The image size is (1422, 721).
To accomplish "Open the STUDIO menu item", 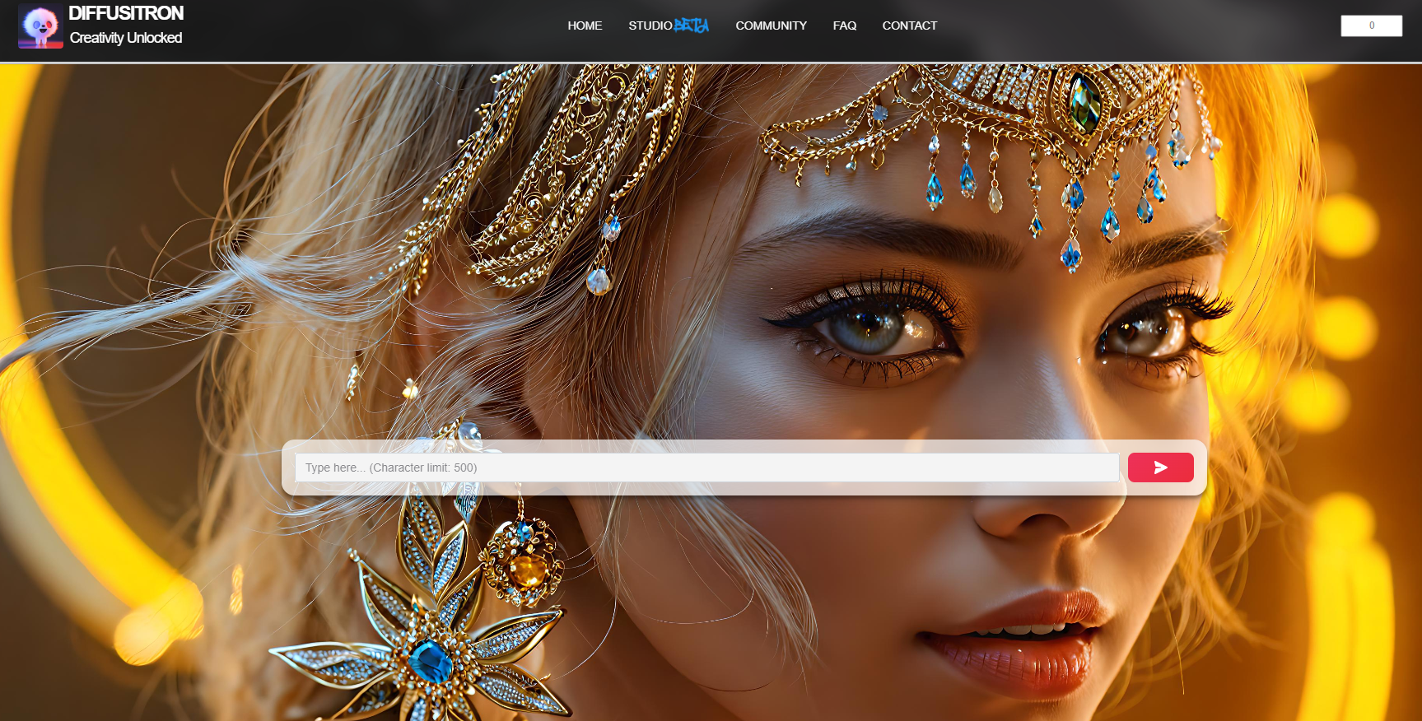I will (x=650, y=26).
